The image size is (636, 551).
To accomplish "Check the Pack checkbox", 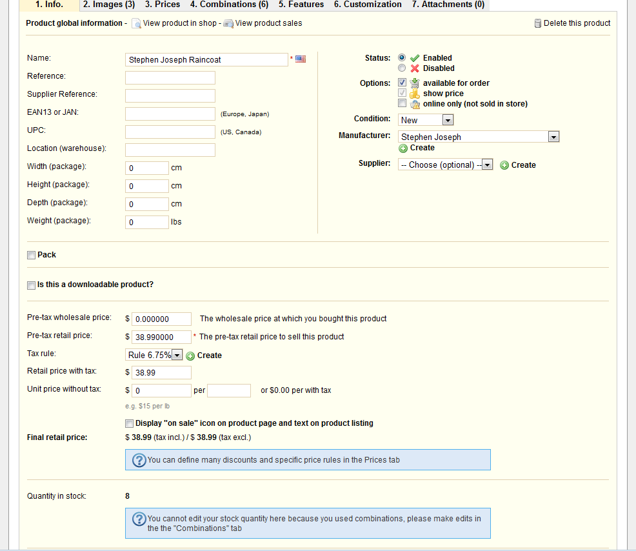I will (x=31, y=255).
